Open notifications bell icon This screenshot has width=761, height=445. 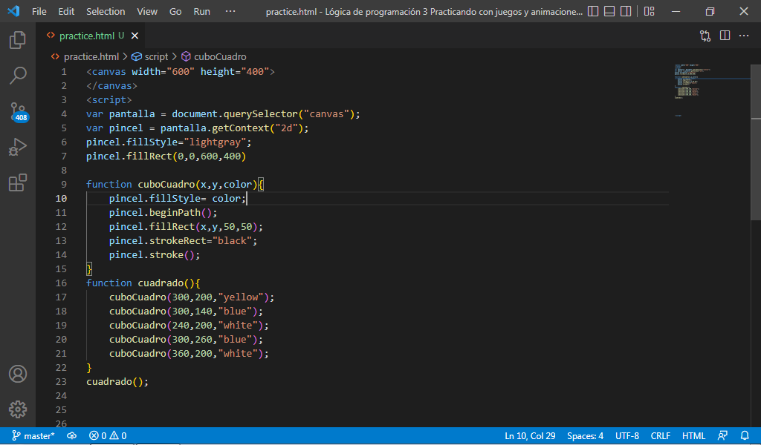745,436
